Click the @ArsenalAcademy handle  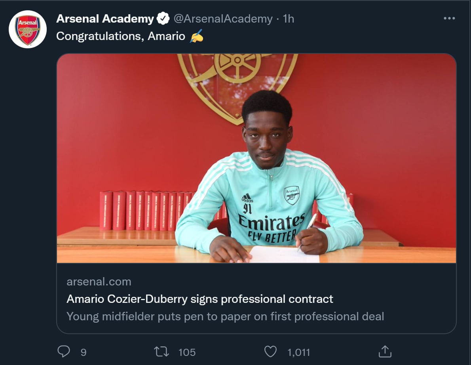(223, 19)
